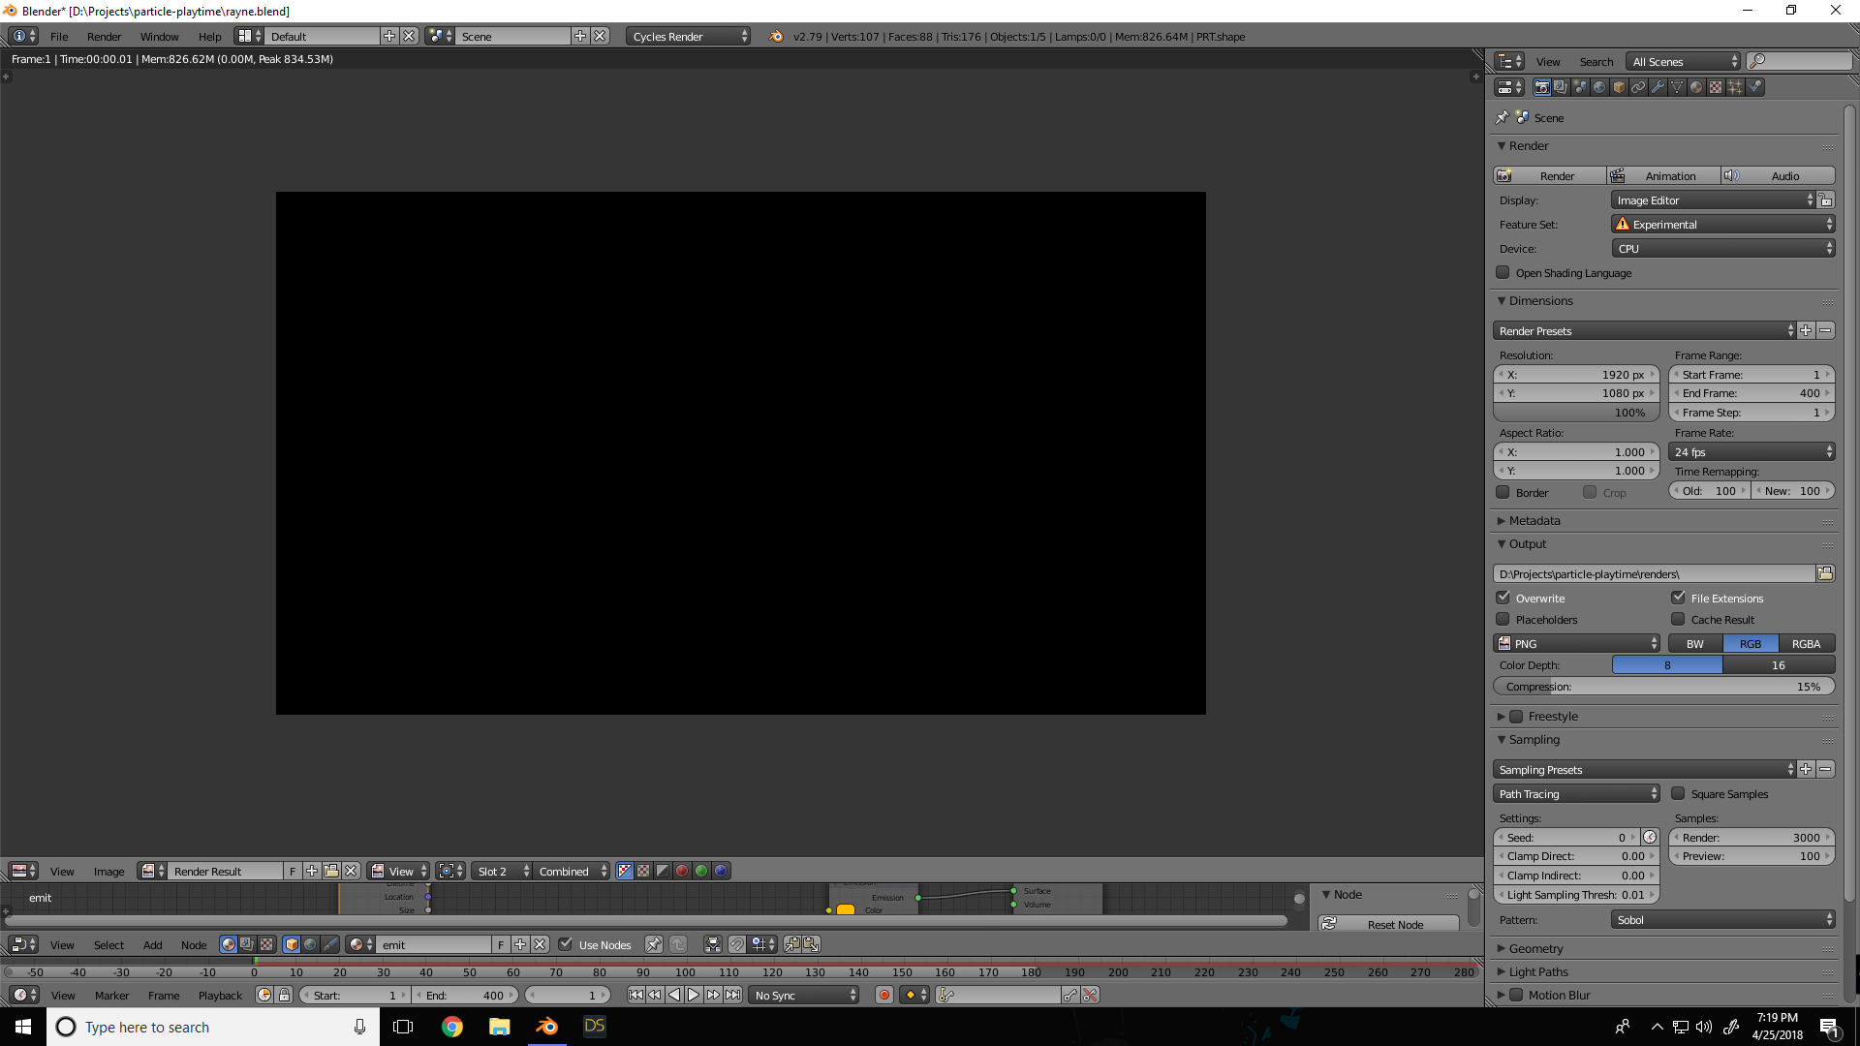The image size is (1860, 1046).
Task: Click the output folder browse icon
Action: tap(1825, 574)
